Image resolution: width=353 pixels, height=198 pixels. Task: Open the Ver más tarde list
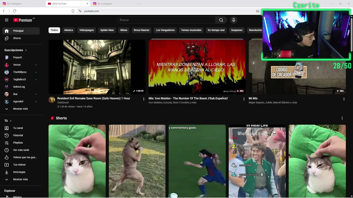[21, 150]
